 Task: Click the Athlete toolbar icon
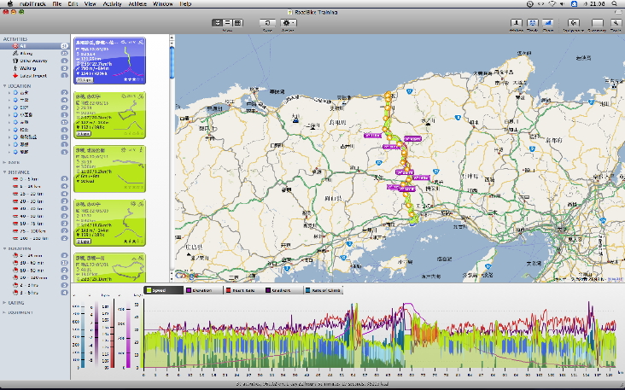point(516,22)
